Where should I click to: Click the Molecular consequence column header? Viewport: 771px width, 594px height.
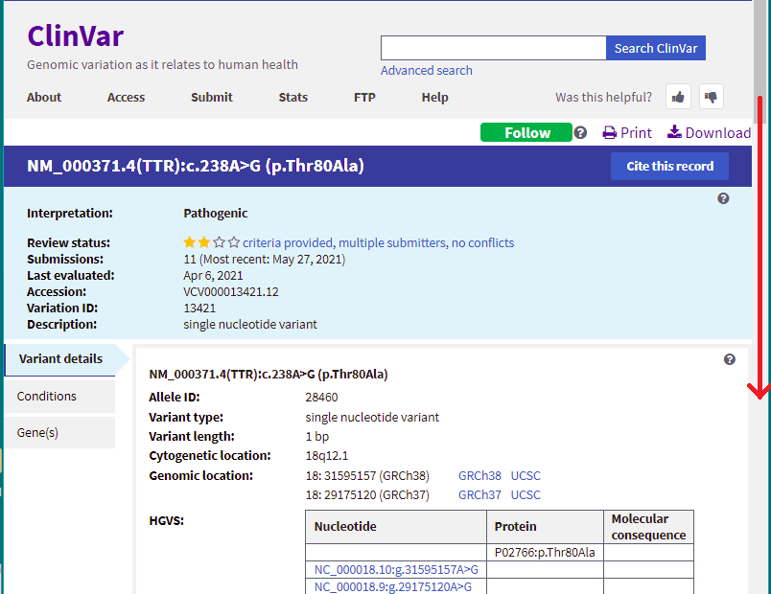pos(648,527)
